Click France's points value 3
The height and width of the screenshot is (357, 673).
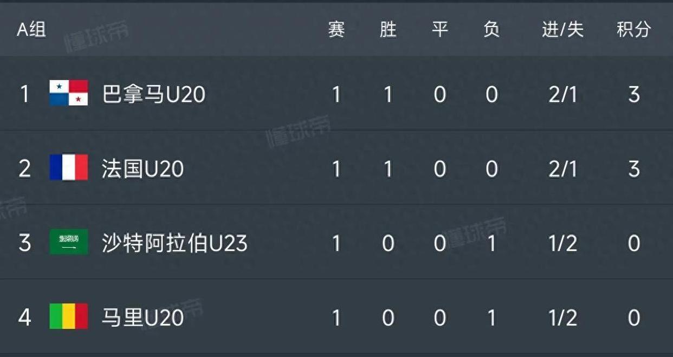[x=634, y=168]
